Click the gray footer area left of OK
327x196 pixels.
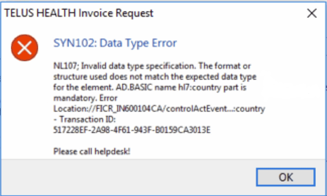117,177
